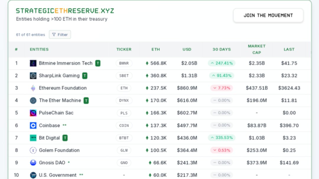319x179 pixels.
Task: Click the SBET ticker pill
Action: pos(124,76)
